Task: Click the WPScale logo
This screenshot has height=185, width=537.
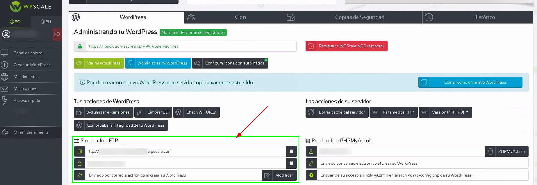Action: (x=31, y=6)
